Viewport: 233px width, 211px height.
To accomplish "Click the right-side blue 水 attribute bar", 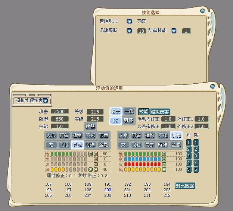I will click(142, 159).
